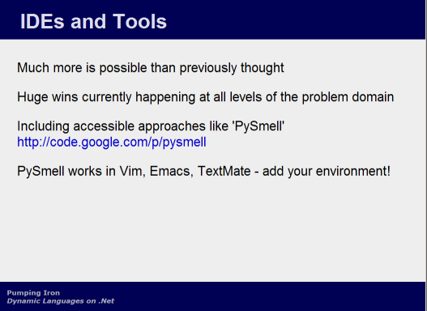This screenshot has width=427, height=311.
Task: Open the code.google.com/p/pysmell link
Action: pyautogui.click(x=112, y=143)
